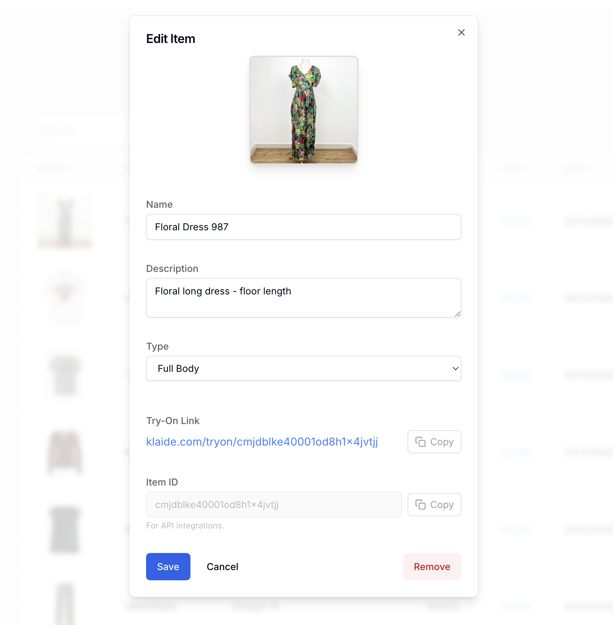Click the floral dress product image
This screenshot has height=625, width=613.
click(x=303, y=110)
